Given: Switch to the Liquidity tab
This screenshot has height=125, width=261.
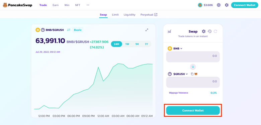Looking at the screenshot, I should pyautogui.click(x=129, y=15).
